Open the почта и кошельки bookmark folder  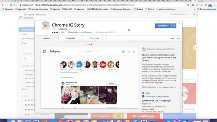tap(38, 9)
